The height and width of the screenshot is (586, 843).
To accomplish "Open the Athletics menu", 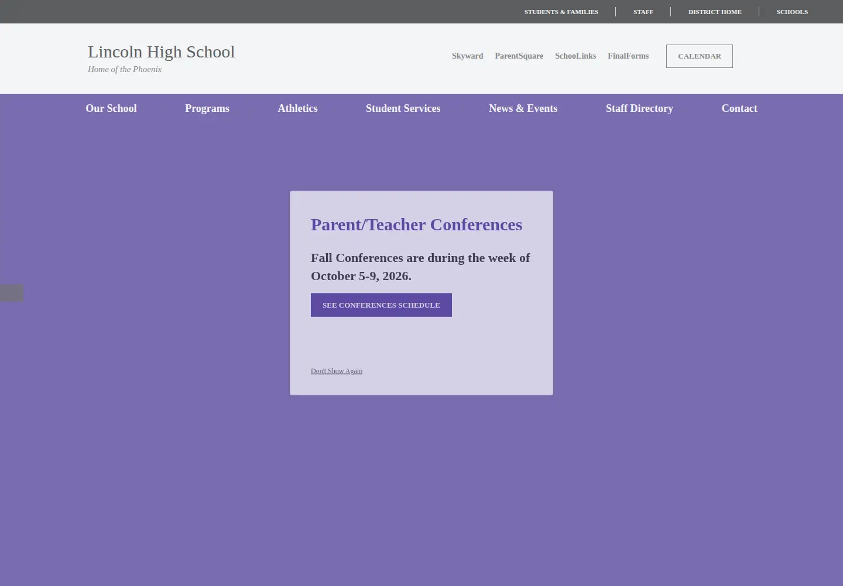I will [x=297, y=108].
